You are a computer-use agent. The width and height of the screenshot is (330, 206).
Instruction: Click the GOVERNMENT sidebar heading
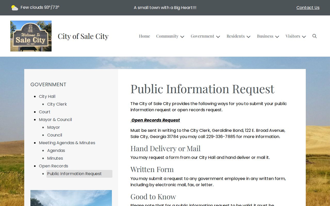pos(48,84)
